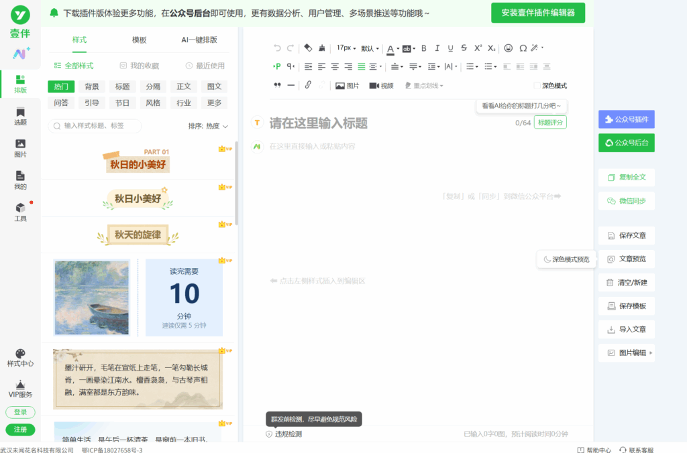Toggle bold formatting in the editor toolbar
This screenshot has width=687, height=453.
coord(423,48)
